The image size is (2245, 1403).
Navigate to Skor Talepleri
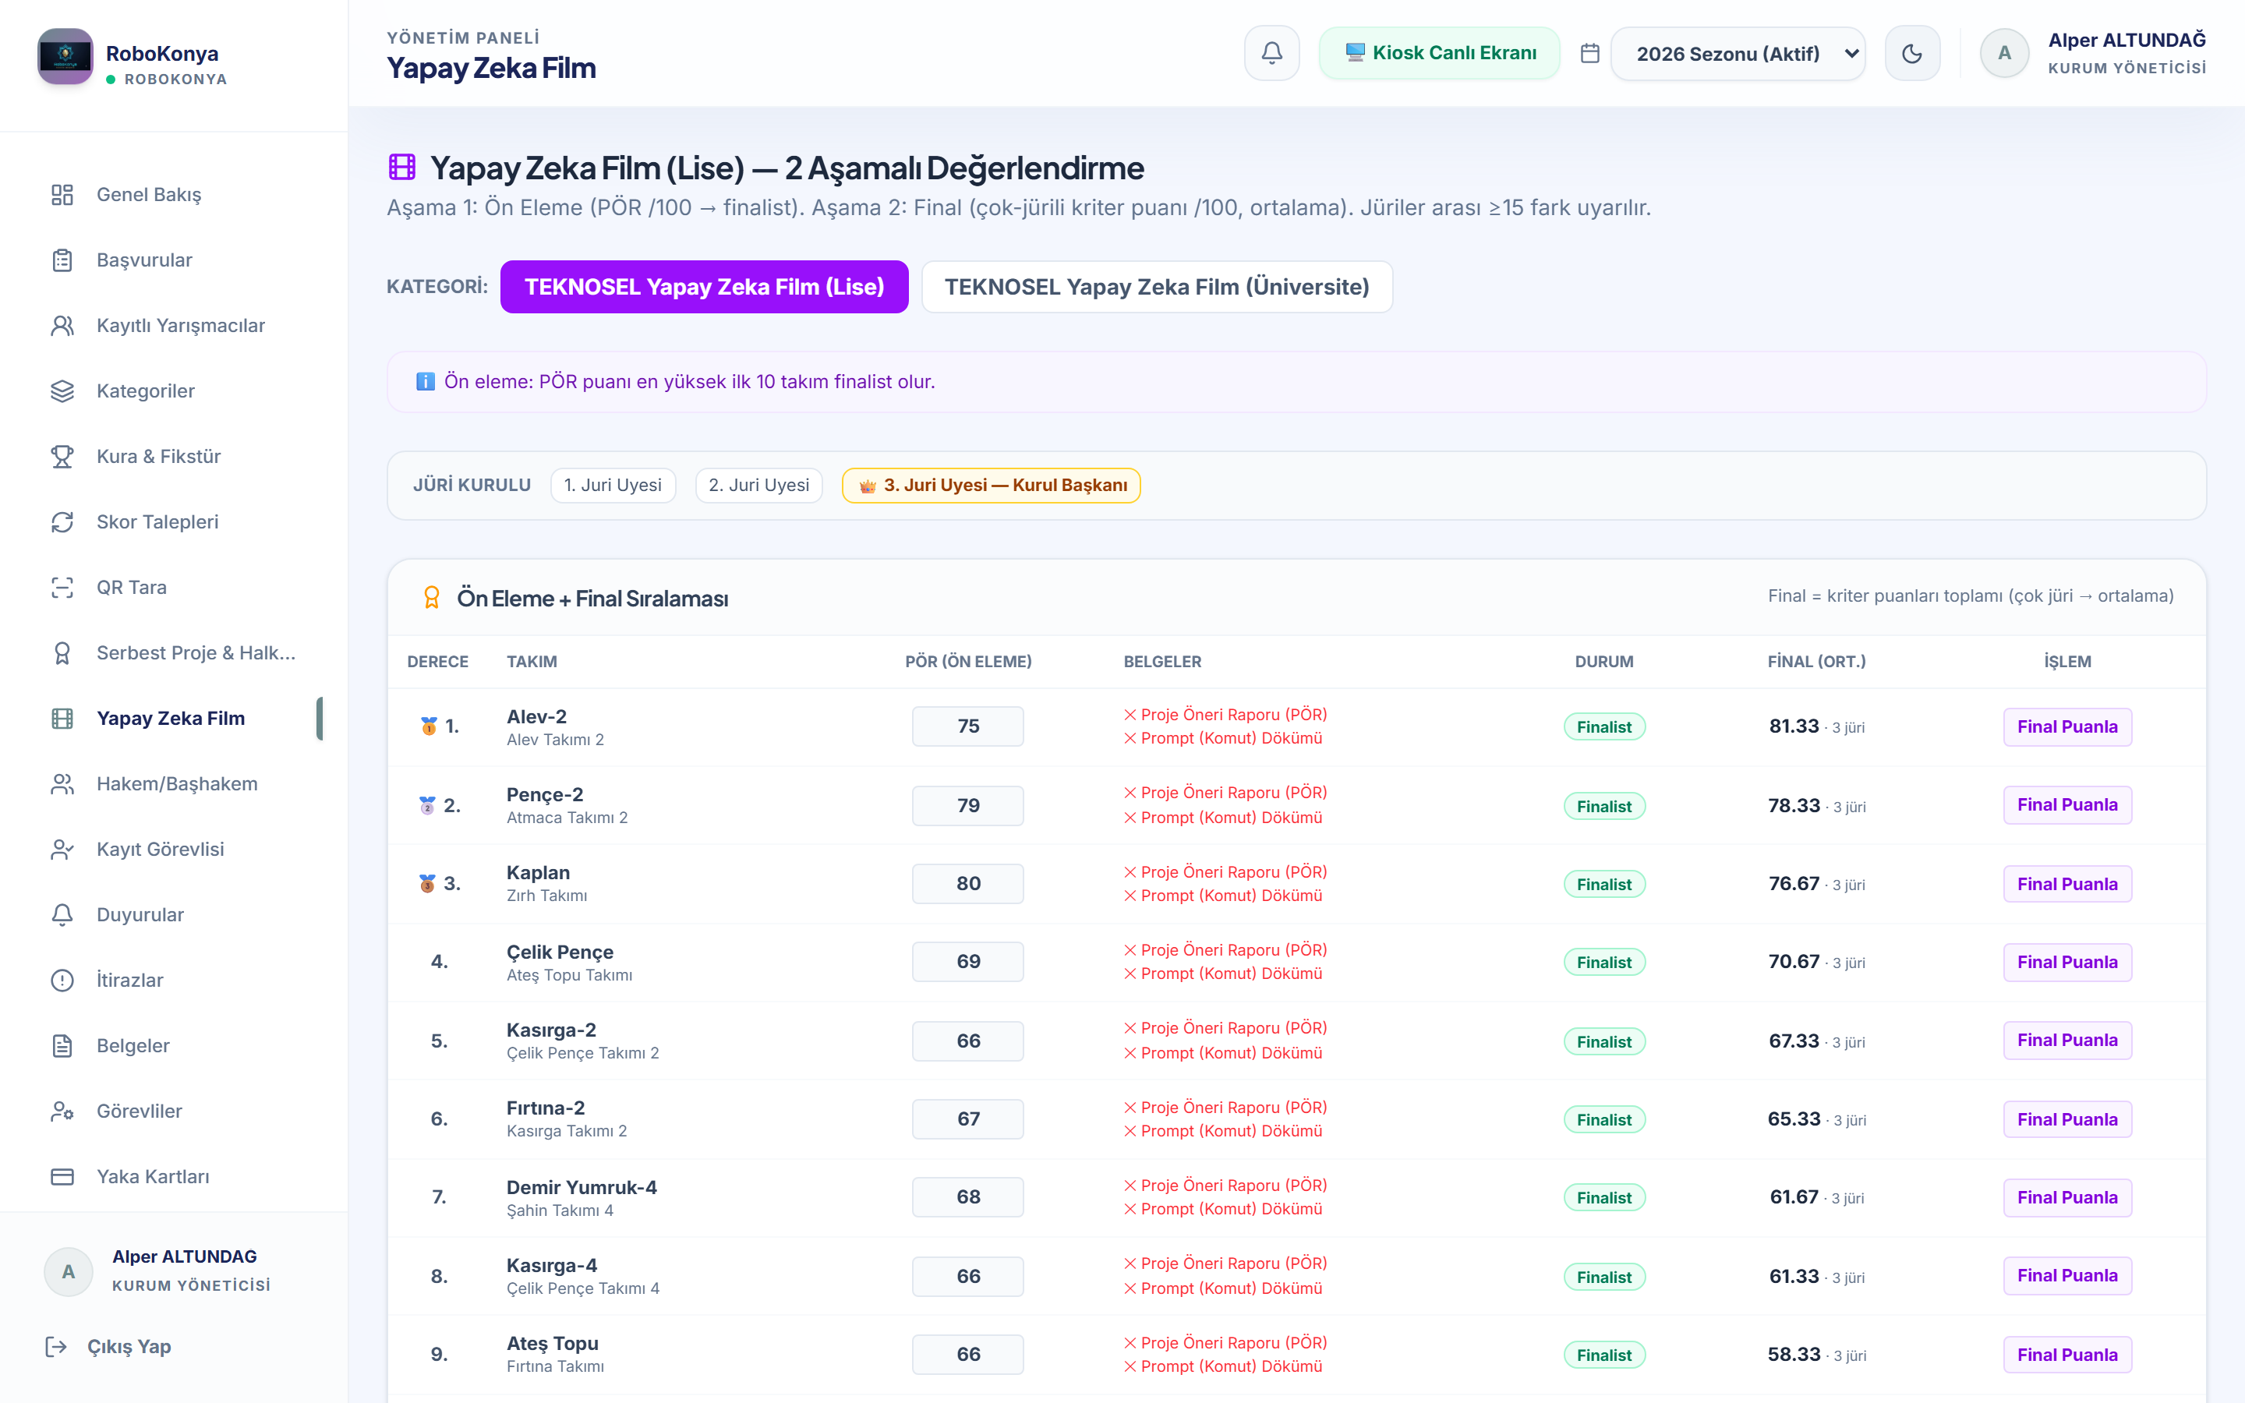[174, 522]
